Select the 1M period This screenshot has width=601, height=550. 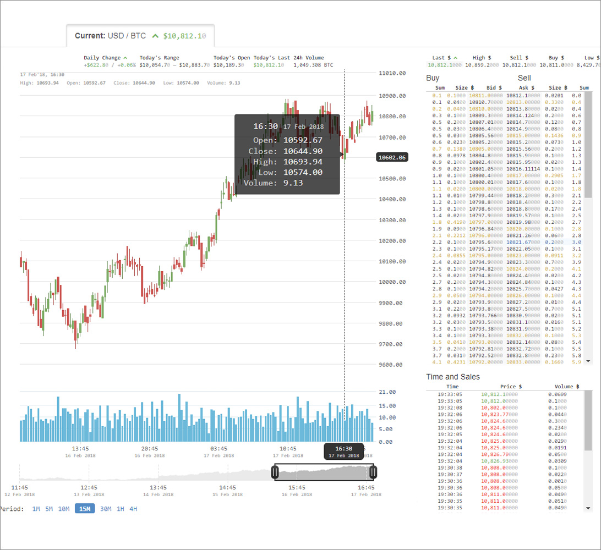[36, 509]
